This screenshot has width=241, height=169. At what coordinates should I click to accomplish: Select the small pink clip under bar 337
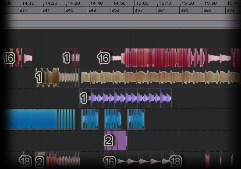28,58
